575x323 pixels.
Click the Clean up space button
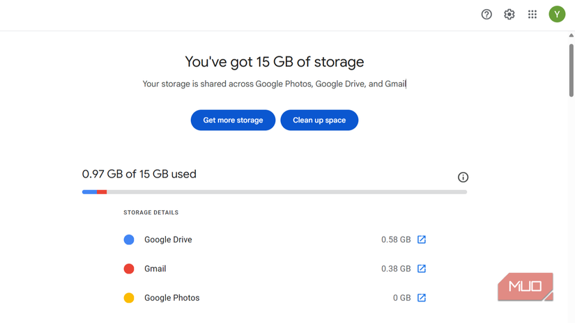(319, 120)
